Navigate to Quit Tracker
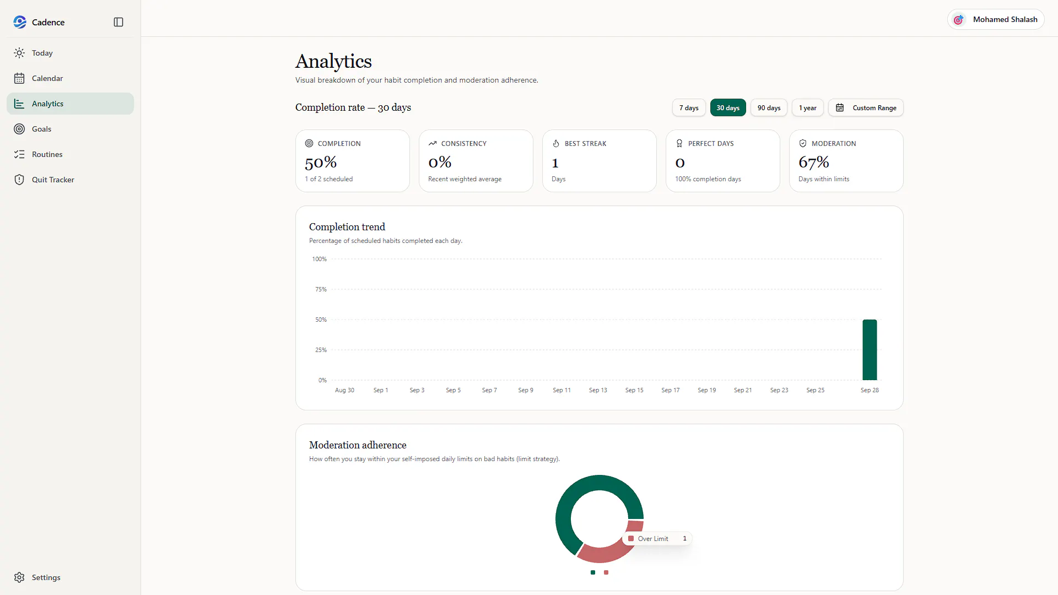1058x595 pixels. point(70,180)
